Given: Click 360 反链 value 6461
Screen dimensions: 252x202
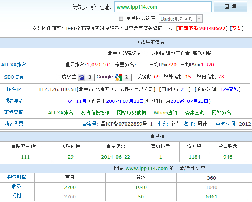Looking at the screenshot, I should [211, 197].
